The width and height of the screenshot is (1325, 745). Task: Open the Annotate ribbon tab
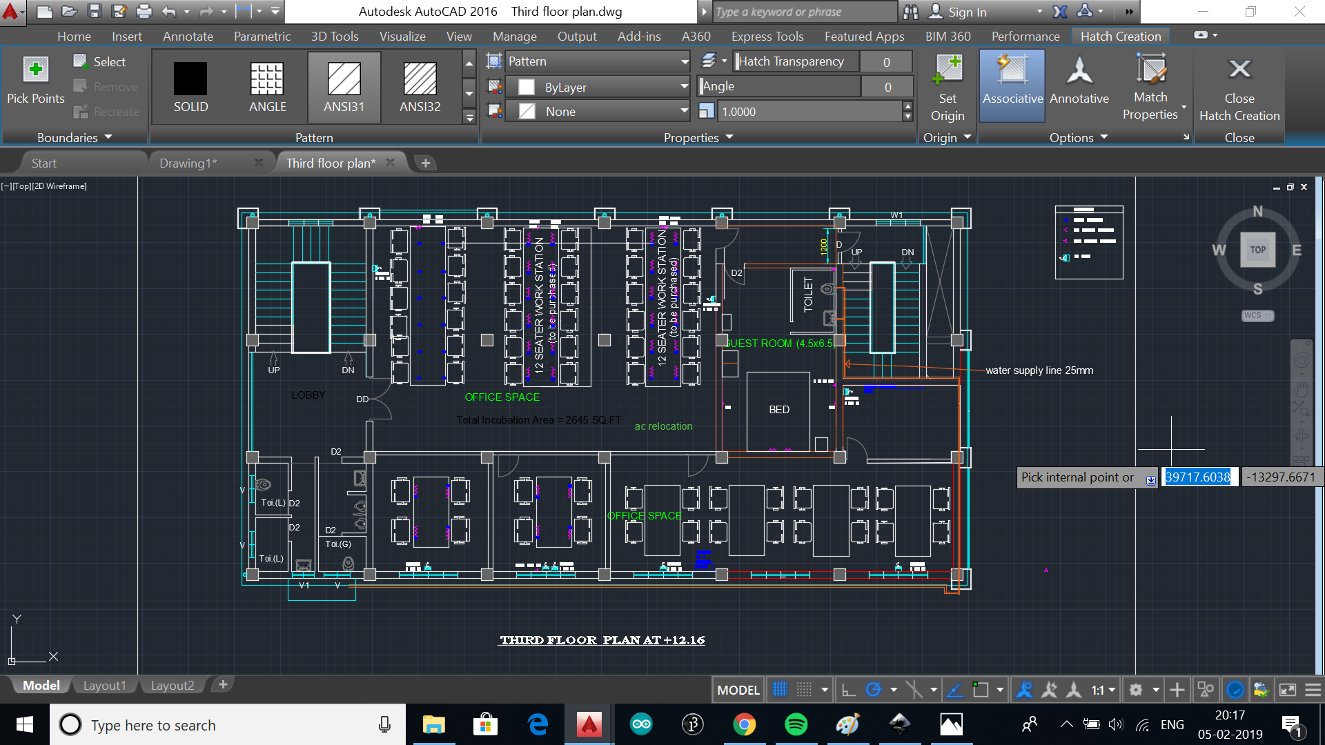188,37
